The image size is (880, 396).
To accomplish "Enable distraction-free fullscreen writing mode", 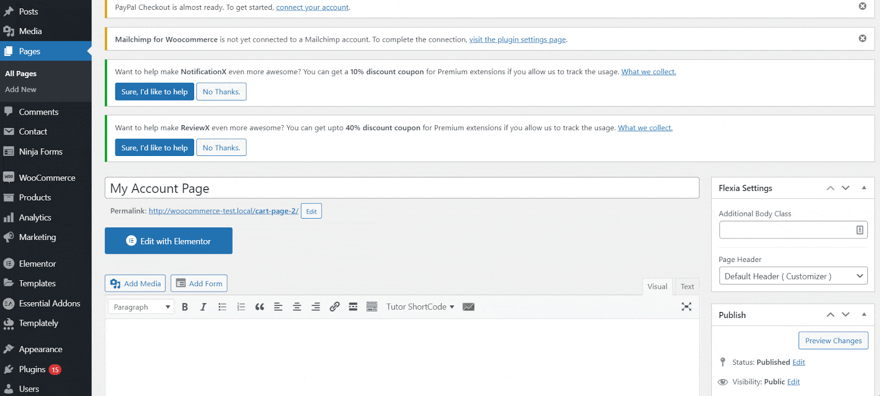I will pos(686,306).
